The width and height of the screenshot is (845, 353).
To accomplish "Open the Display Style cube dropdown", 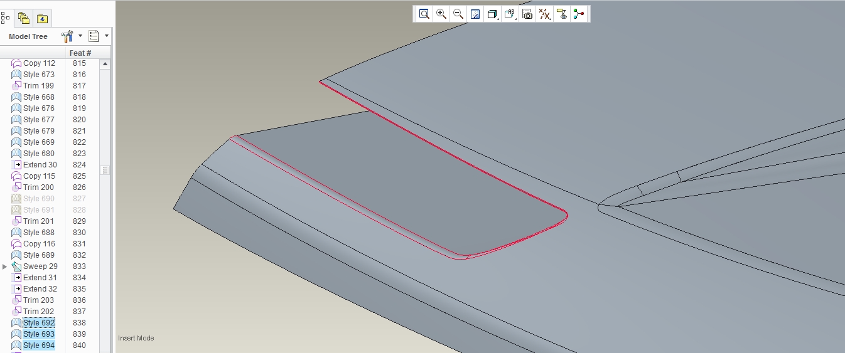I will (x=493, y=14).
